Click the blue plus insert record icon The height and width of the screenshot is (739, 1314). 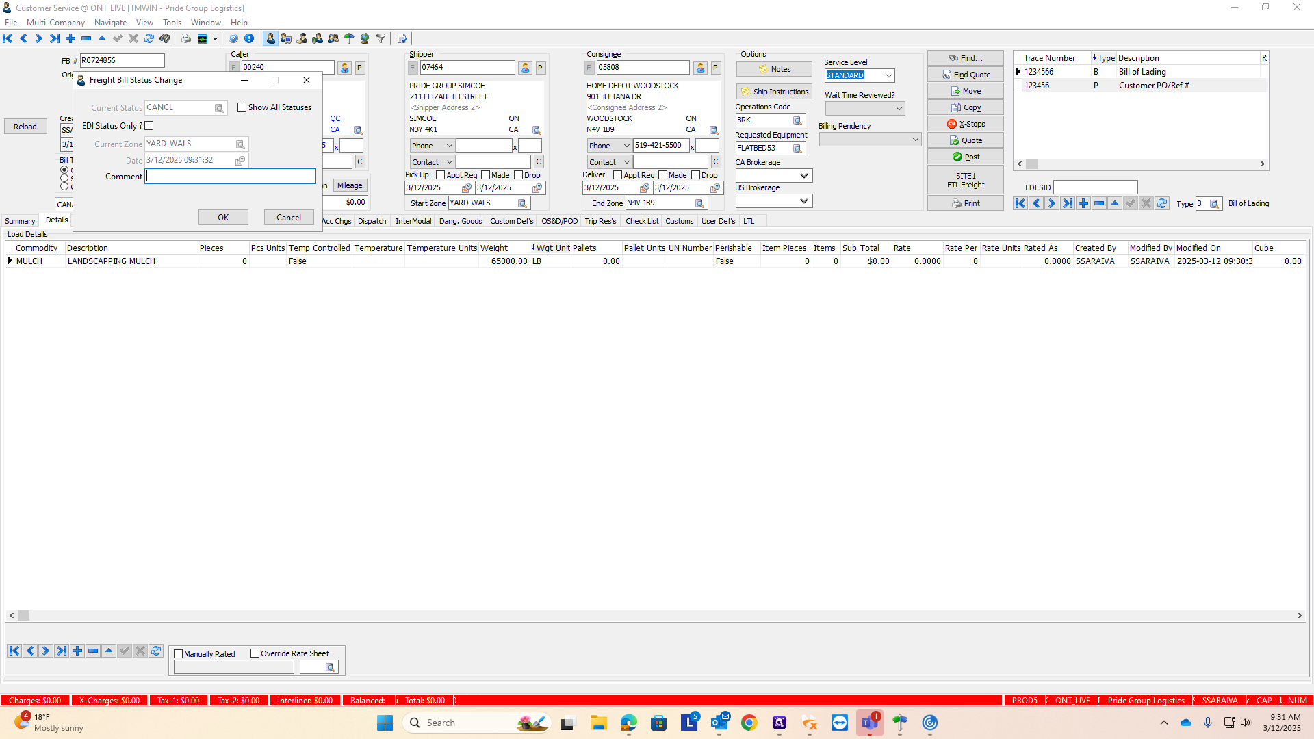[x=70, y=39]
